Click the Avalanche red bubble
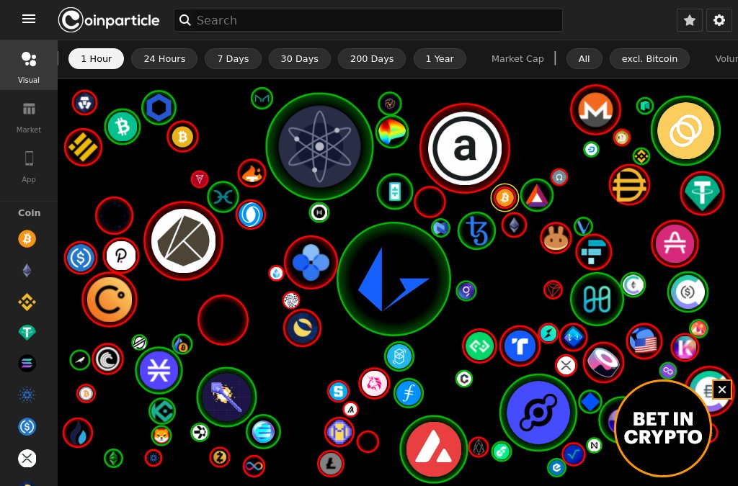Screen dimensions: 738x486 point(433,449)
